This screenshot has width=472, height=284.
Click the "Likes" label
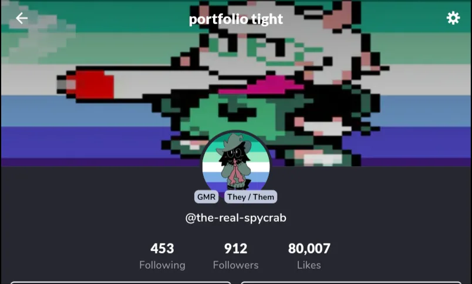(x=309, y=265)
